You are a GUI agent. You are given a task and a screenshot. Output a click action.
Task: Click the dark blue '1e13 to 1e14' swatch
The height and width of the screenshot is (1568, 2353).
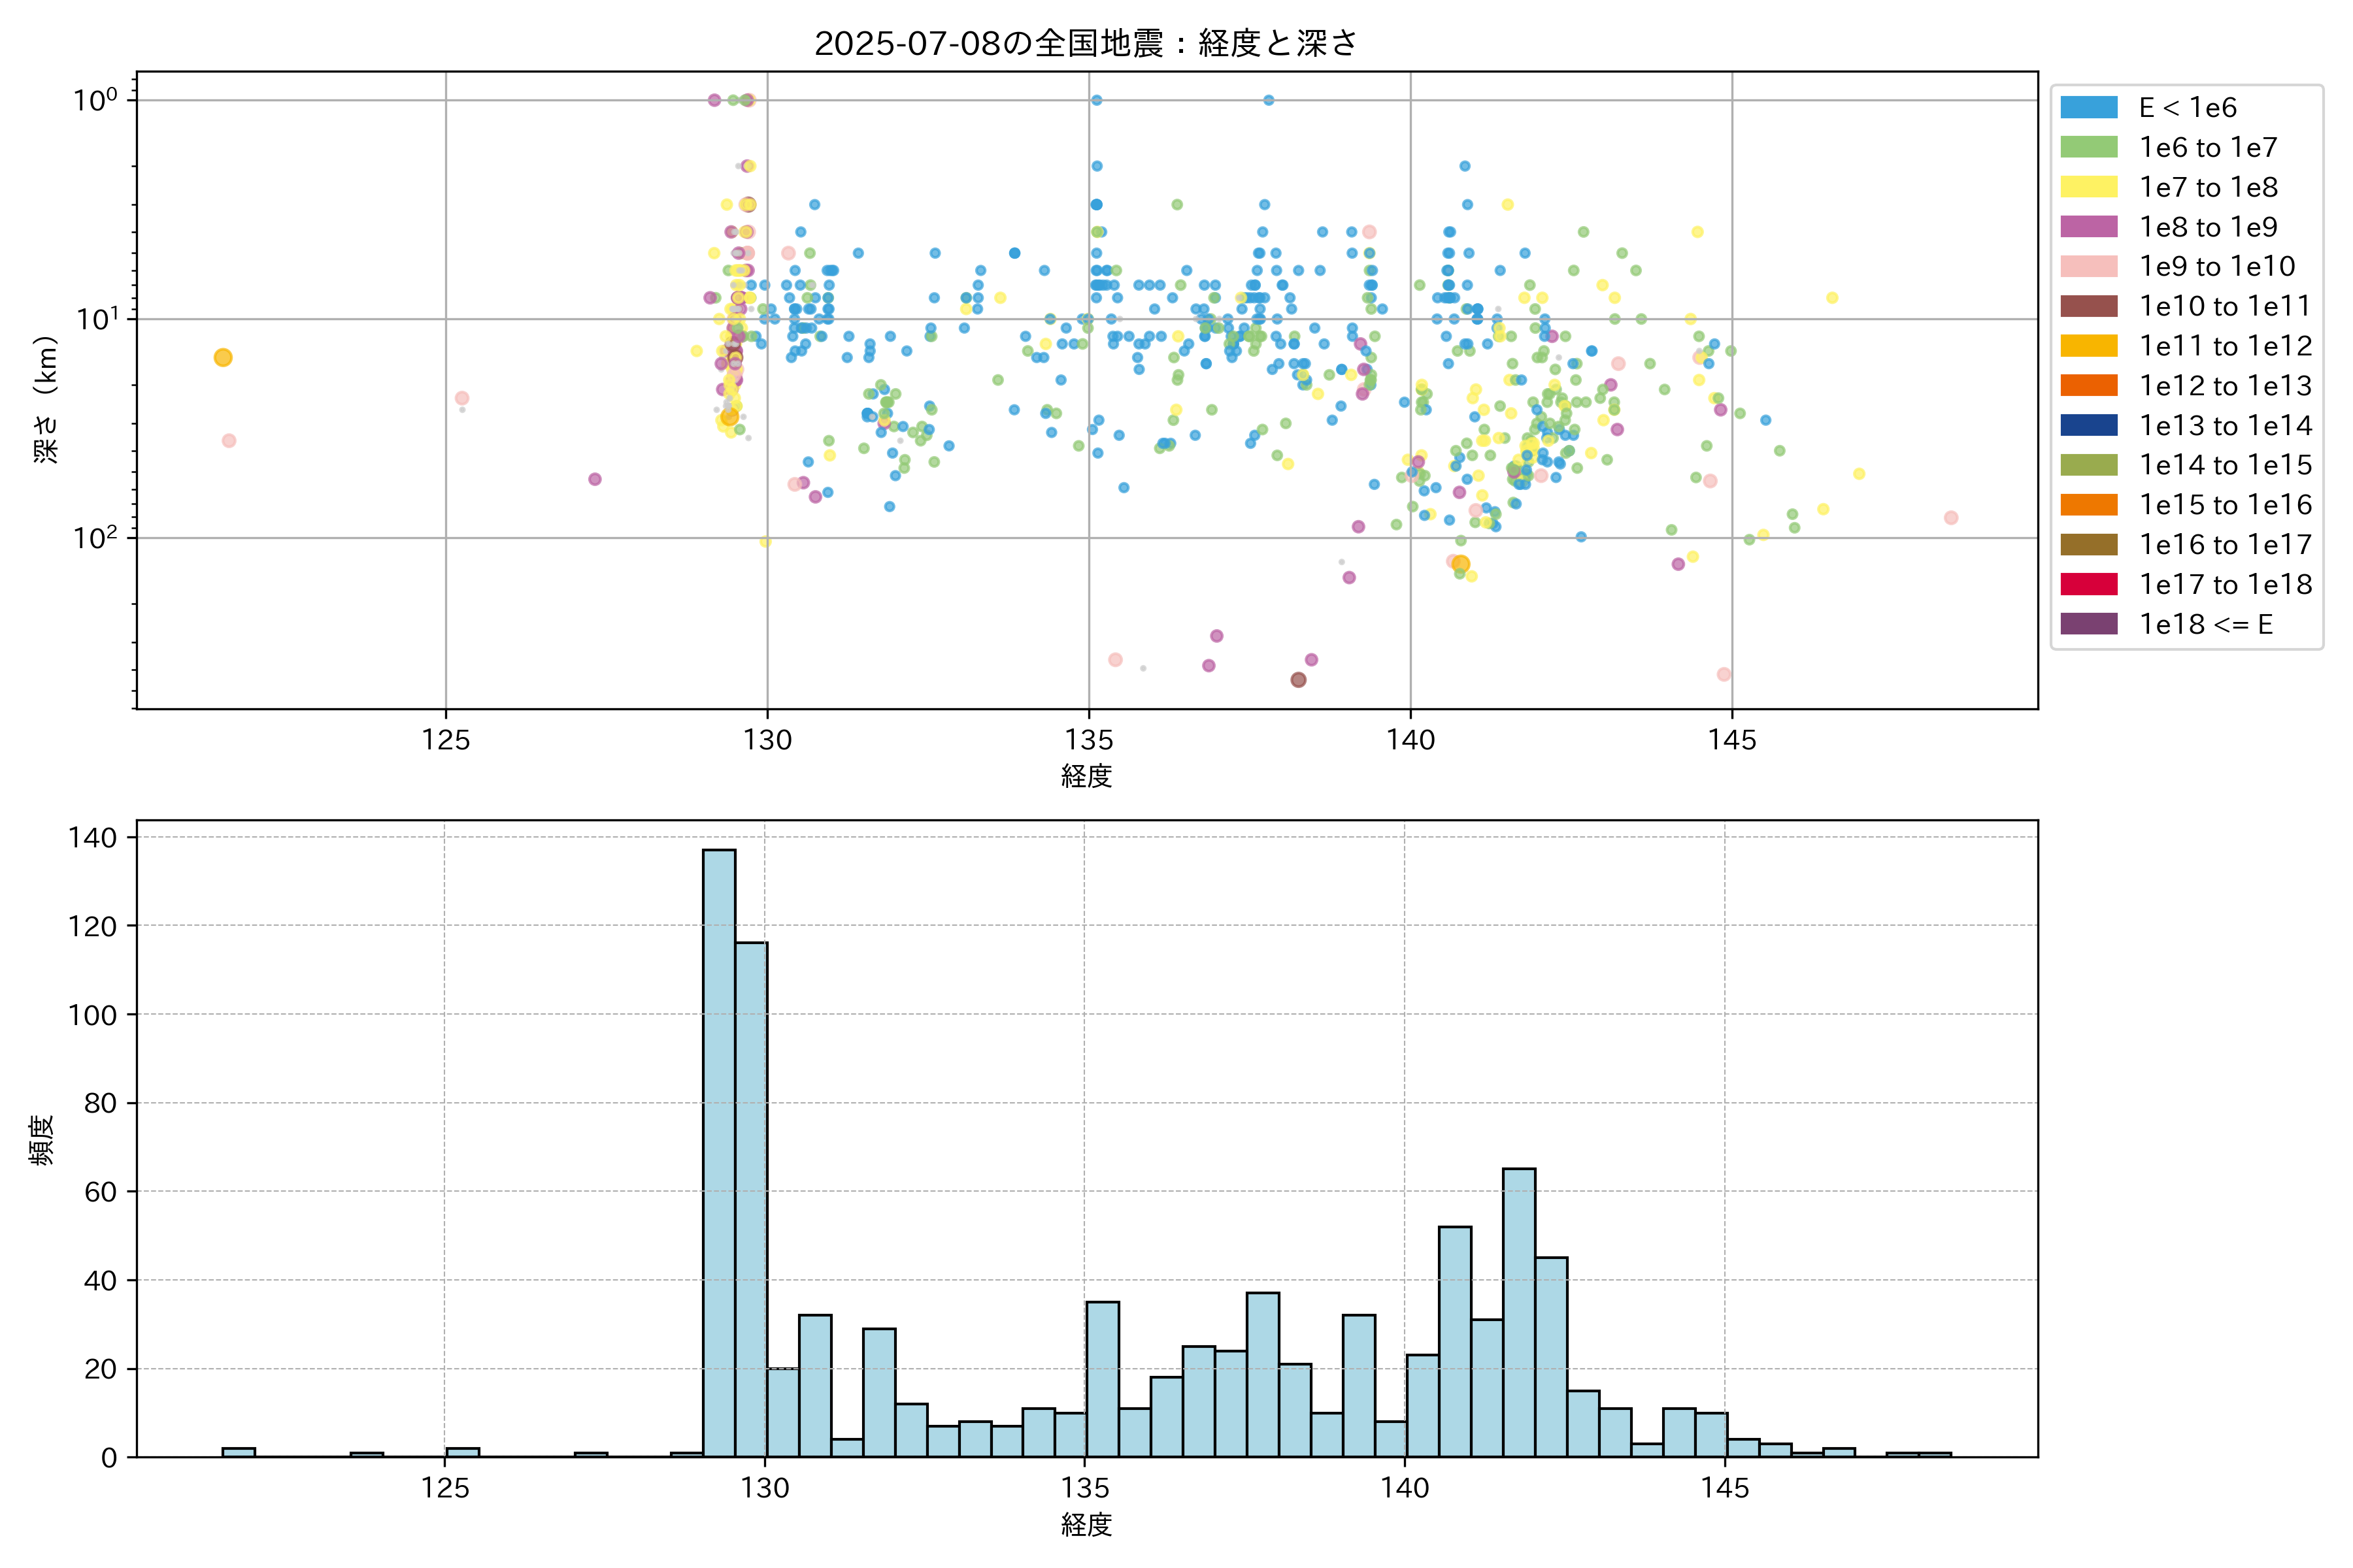(x=2088, y=425)
